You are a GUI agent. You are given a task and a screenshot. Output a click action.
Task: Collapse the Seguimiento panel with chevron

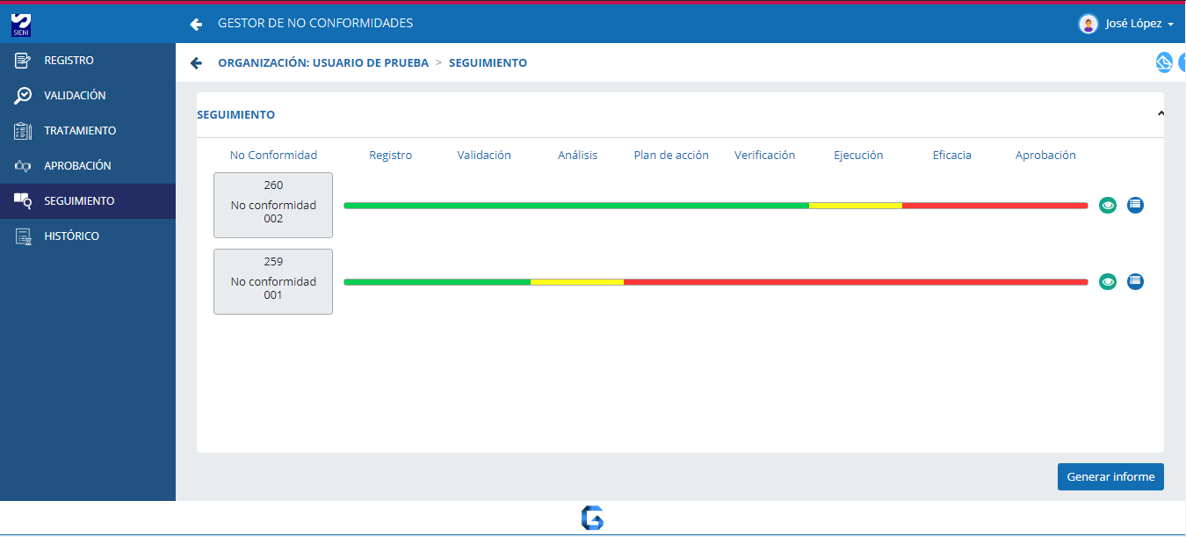(x=1160, y=114)
